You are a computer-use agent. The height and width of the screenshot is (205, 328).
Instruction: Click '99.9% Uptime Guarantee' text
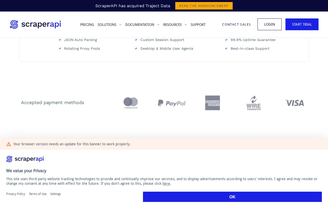coord(253,40)
